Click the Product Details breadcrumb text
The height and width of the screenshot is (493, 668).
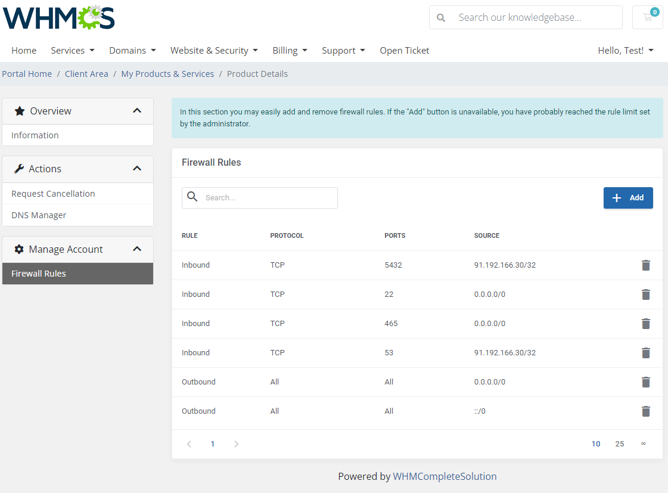pyautogui.click(x=257, y=74)
